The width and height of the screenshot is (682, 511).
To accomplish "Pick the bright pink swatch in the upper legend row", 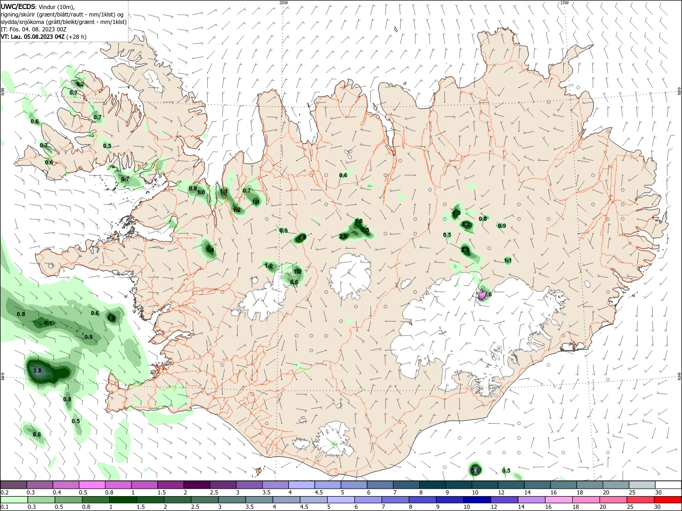I will point(92,485).
